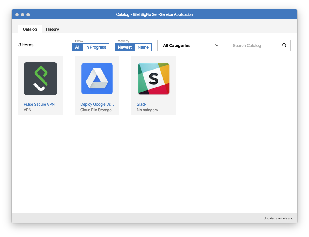
Task: Open the Slack title link
Action: (x=142, y=104)
